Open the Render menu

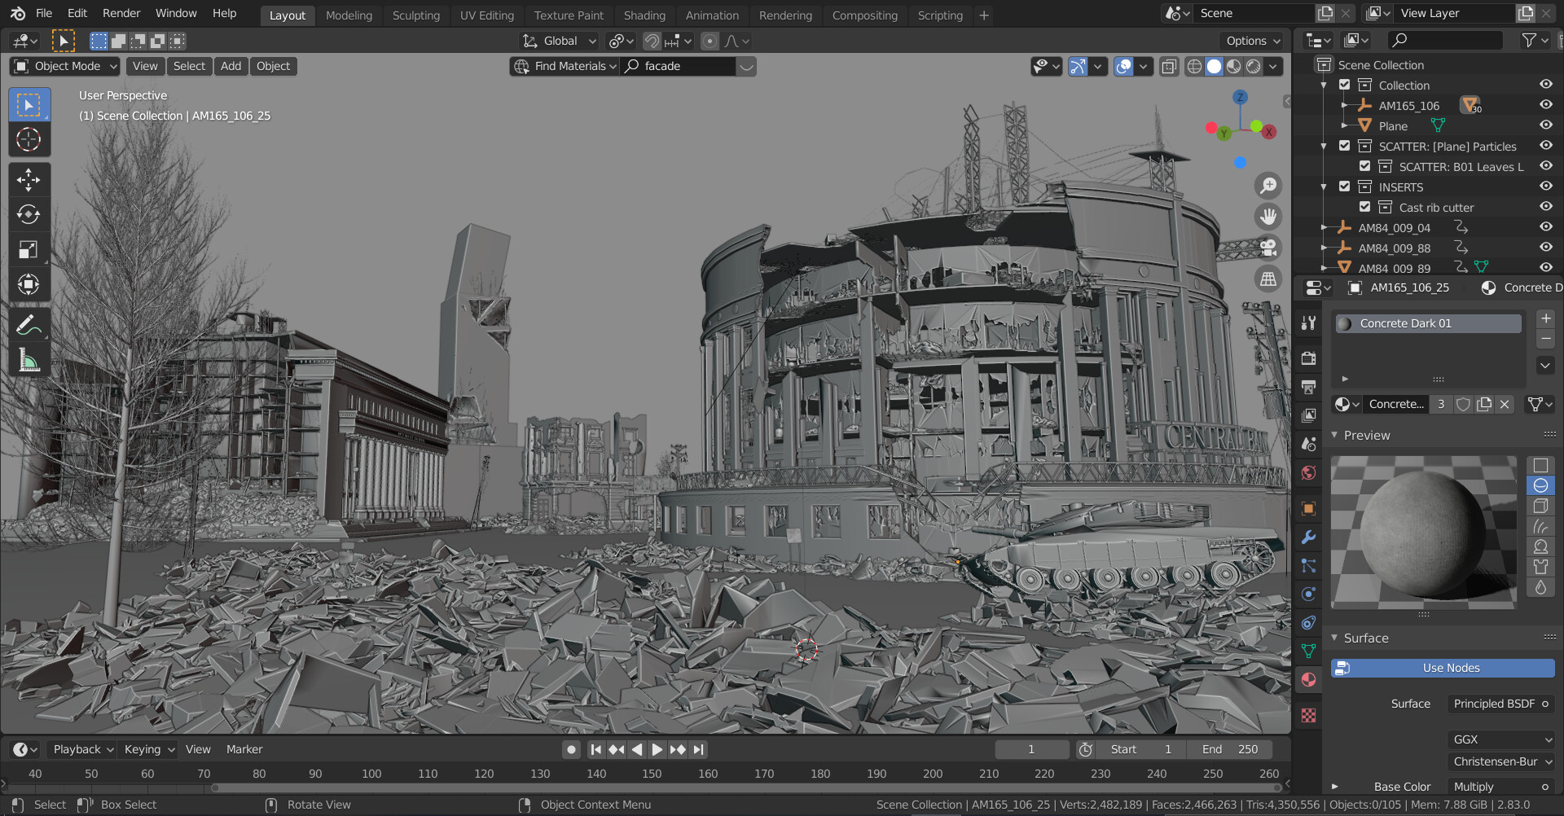(x=121, y=13)
